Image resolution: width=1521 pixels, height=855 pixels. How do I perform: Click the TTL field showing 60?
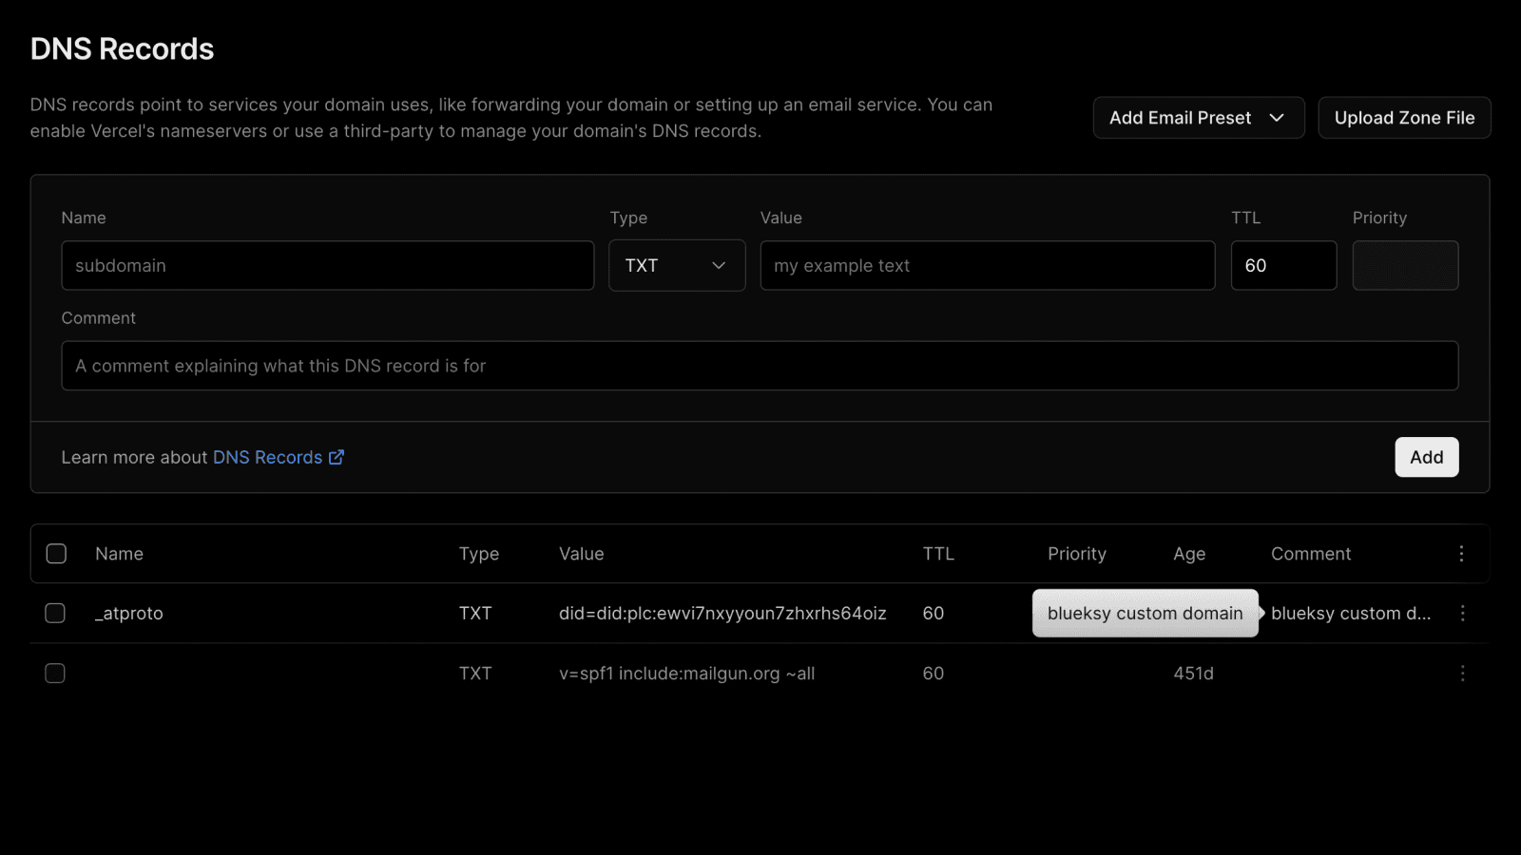pos(1282,266)
